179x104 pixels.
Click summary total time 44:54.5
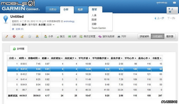(x=23, y=96)
